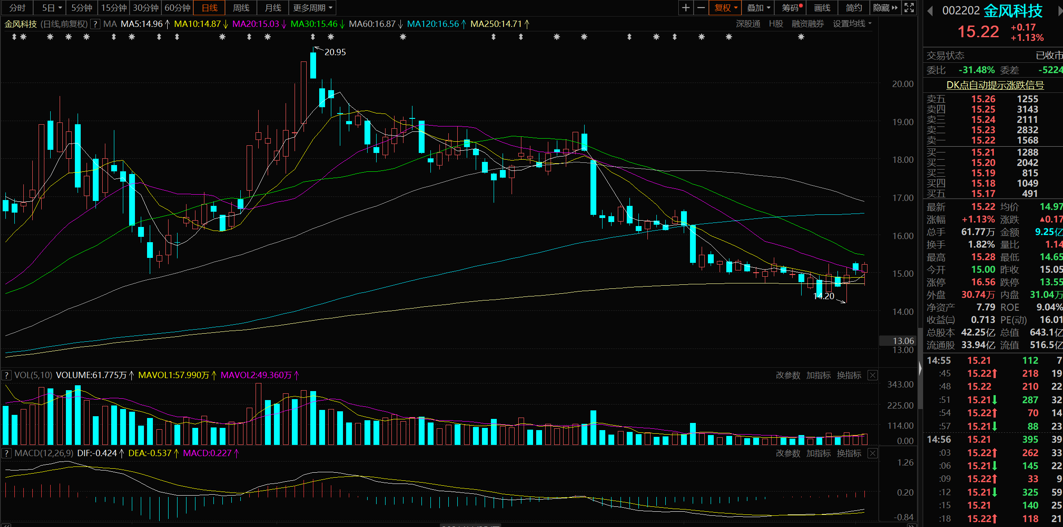
Task: Click the help icon beside MACD(12,26,9)
Action: point(7,453)
